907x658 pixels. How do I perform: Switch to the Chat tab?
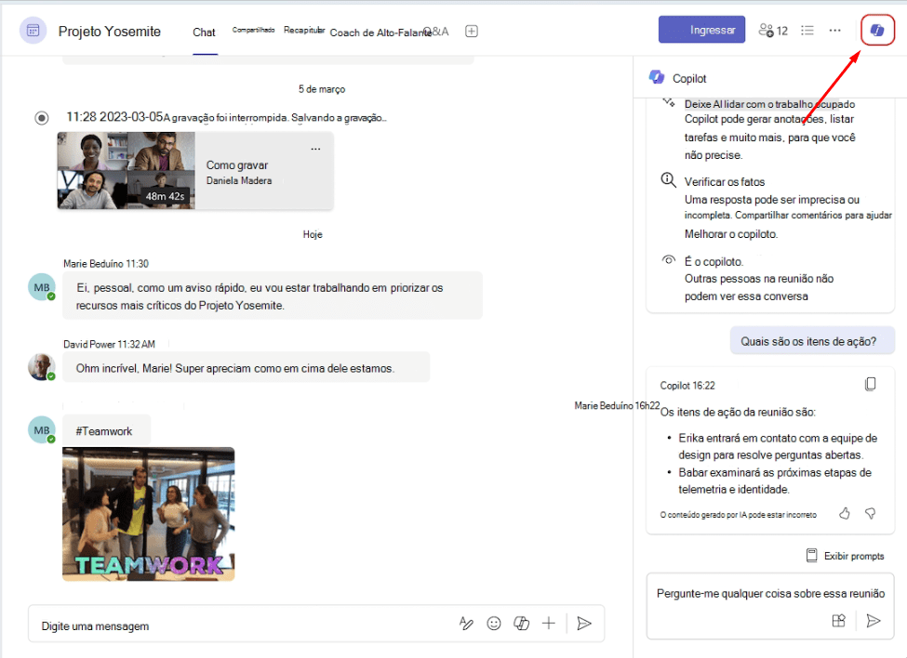click(204, 32)
